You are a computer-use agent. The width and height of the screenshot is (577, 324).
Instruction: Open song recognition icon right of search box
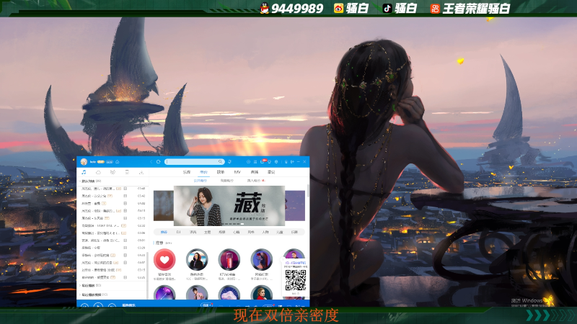tap(229, 161)
